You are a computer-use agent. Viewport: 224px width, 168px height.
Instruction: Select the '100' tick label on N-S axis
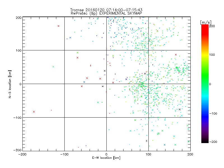pyautogui.click(x=18, y=50)
